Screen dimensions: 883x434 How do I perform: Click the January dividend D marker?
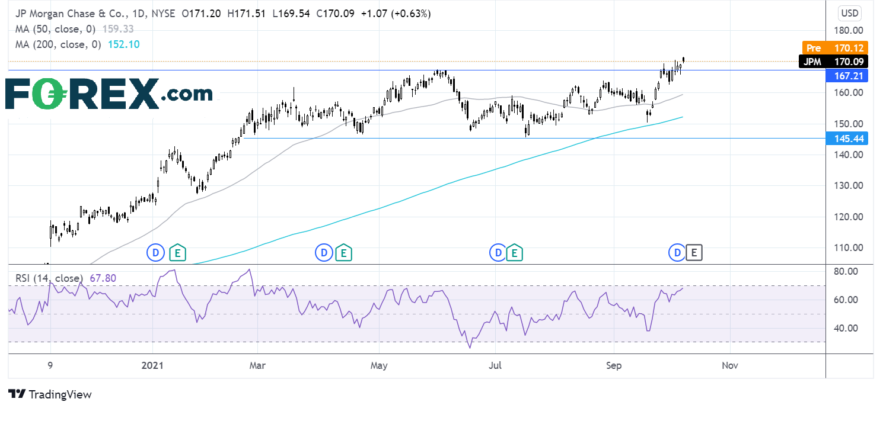155,253
